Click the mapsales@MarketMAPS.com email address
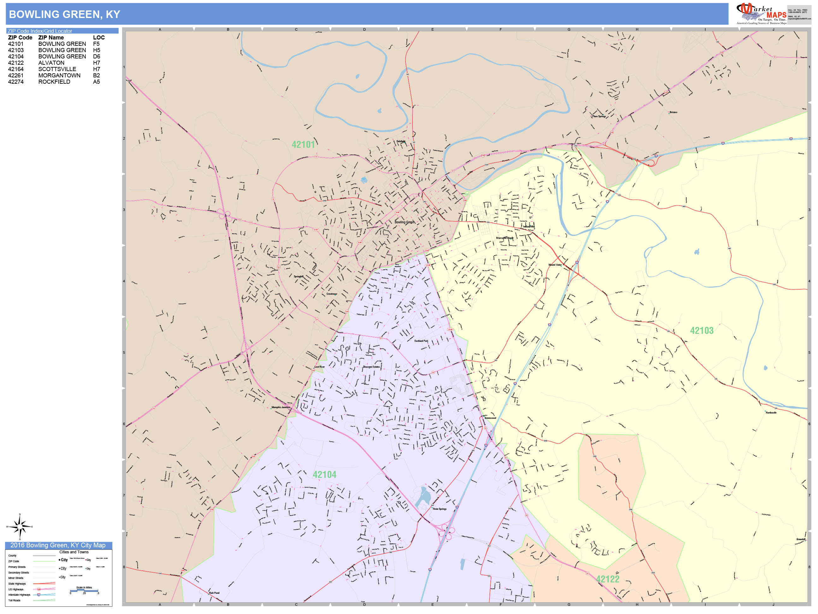This screenshot has height=614, width=818. pos(799,19)
